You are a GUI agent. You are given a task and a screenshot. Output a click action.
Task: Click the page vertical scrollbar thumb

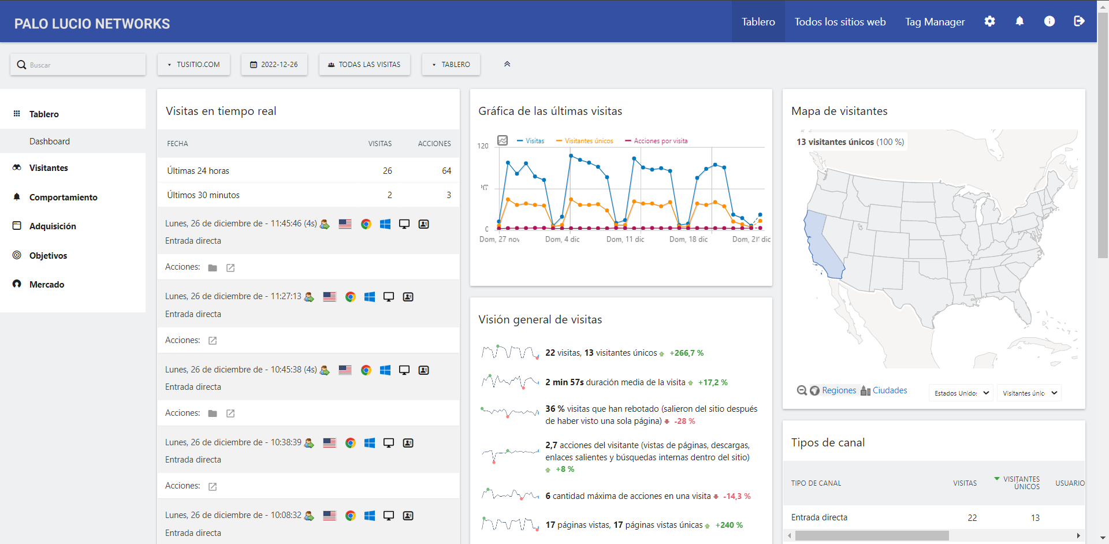tap(1103, 136)
